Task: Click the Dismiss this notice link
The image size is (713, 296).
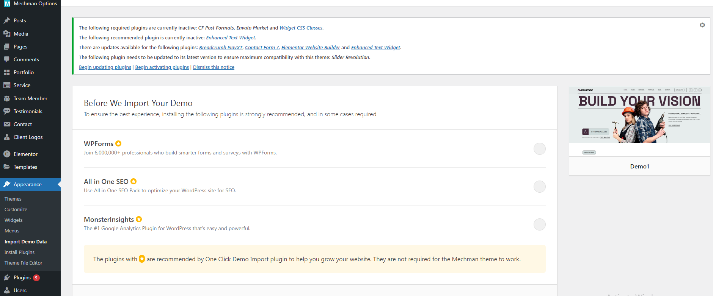Action: coord(214,67)
